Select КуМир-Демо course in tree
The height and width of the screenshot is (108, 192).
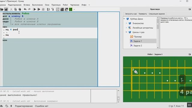(x=136, y=19)
